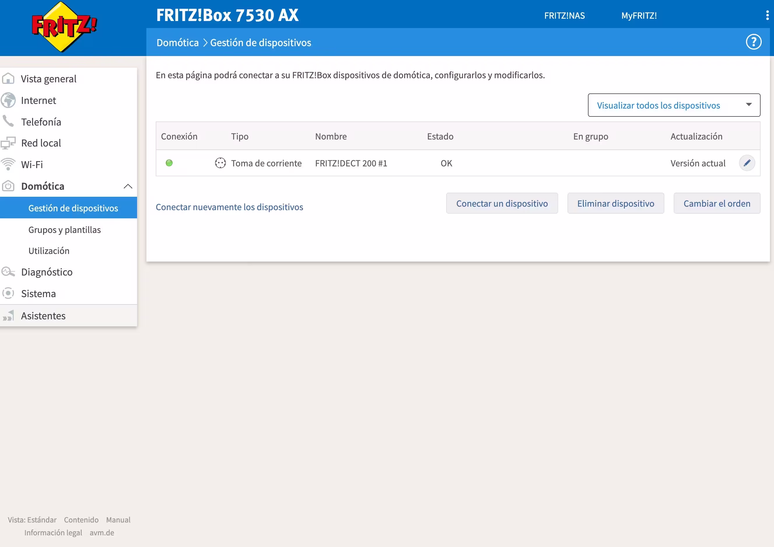Click the power socket type icon
This screenshot has height=547, width=774.
(x=220, y=163)
